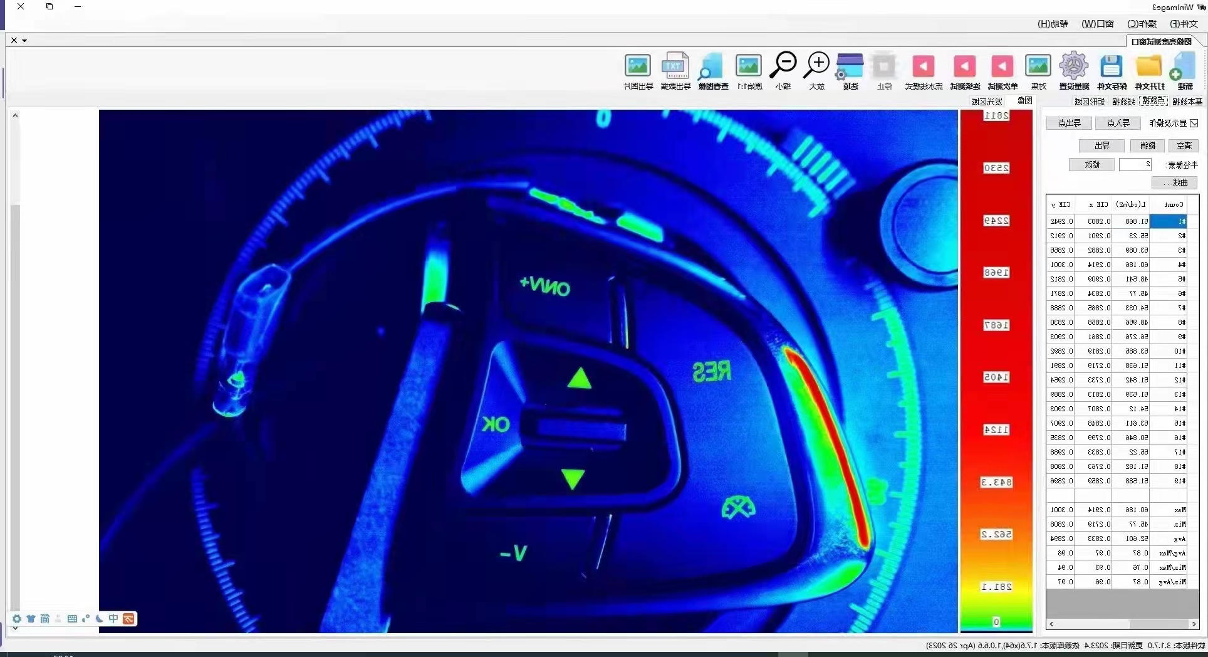Toggle the IME 中 Chinese mode icon
1208x657 pixels.
[113, 619]
